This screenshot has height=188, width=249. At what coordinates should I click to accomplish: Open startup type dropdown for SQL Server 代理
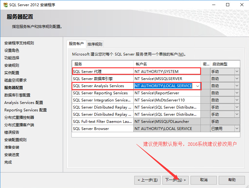pos(237,71)
